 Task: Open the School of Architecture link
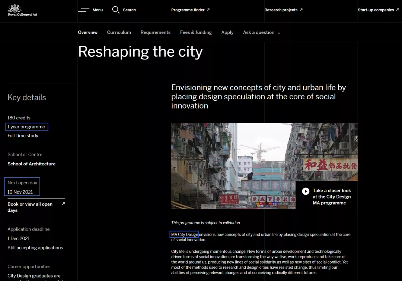32,164
